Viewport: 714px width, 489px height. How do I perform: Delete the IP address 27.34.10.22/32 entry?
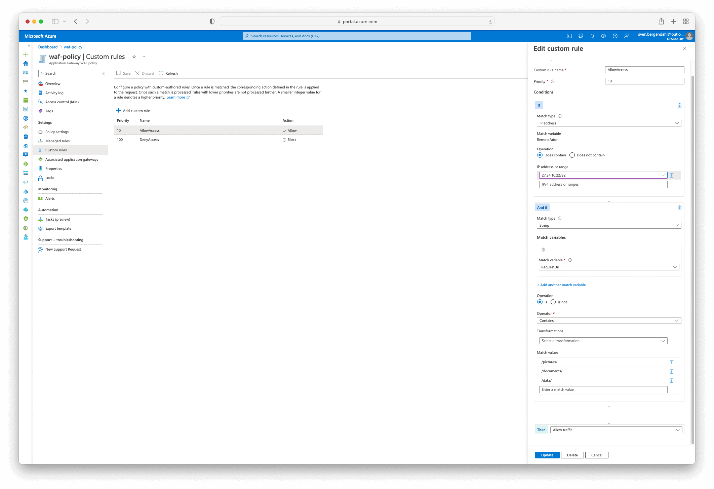671,175
